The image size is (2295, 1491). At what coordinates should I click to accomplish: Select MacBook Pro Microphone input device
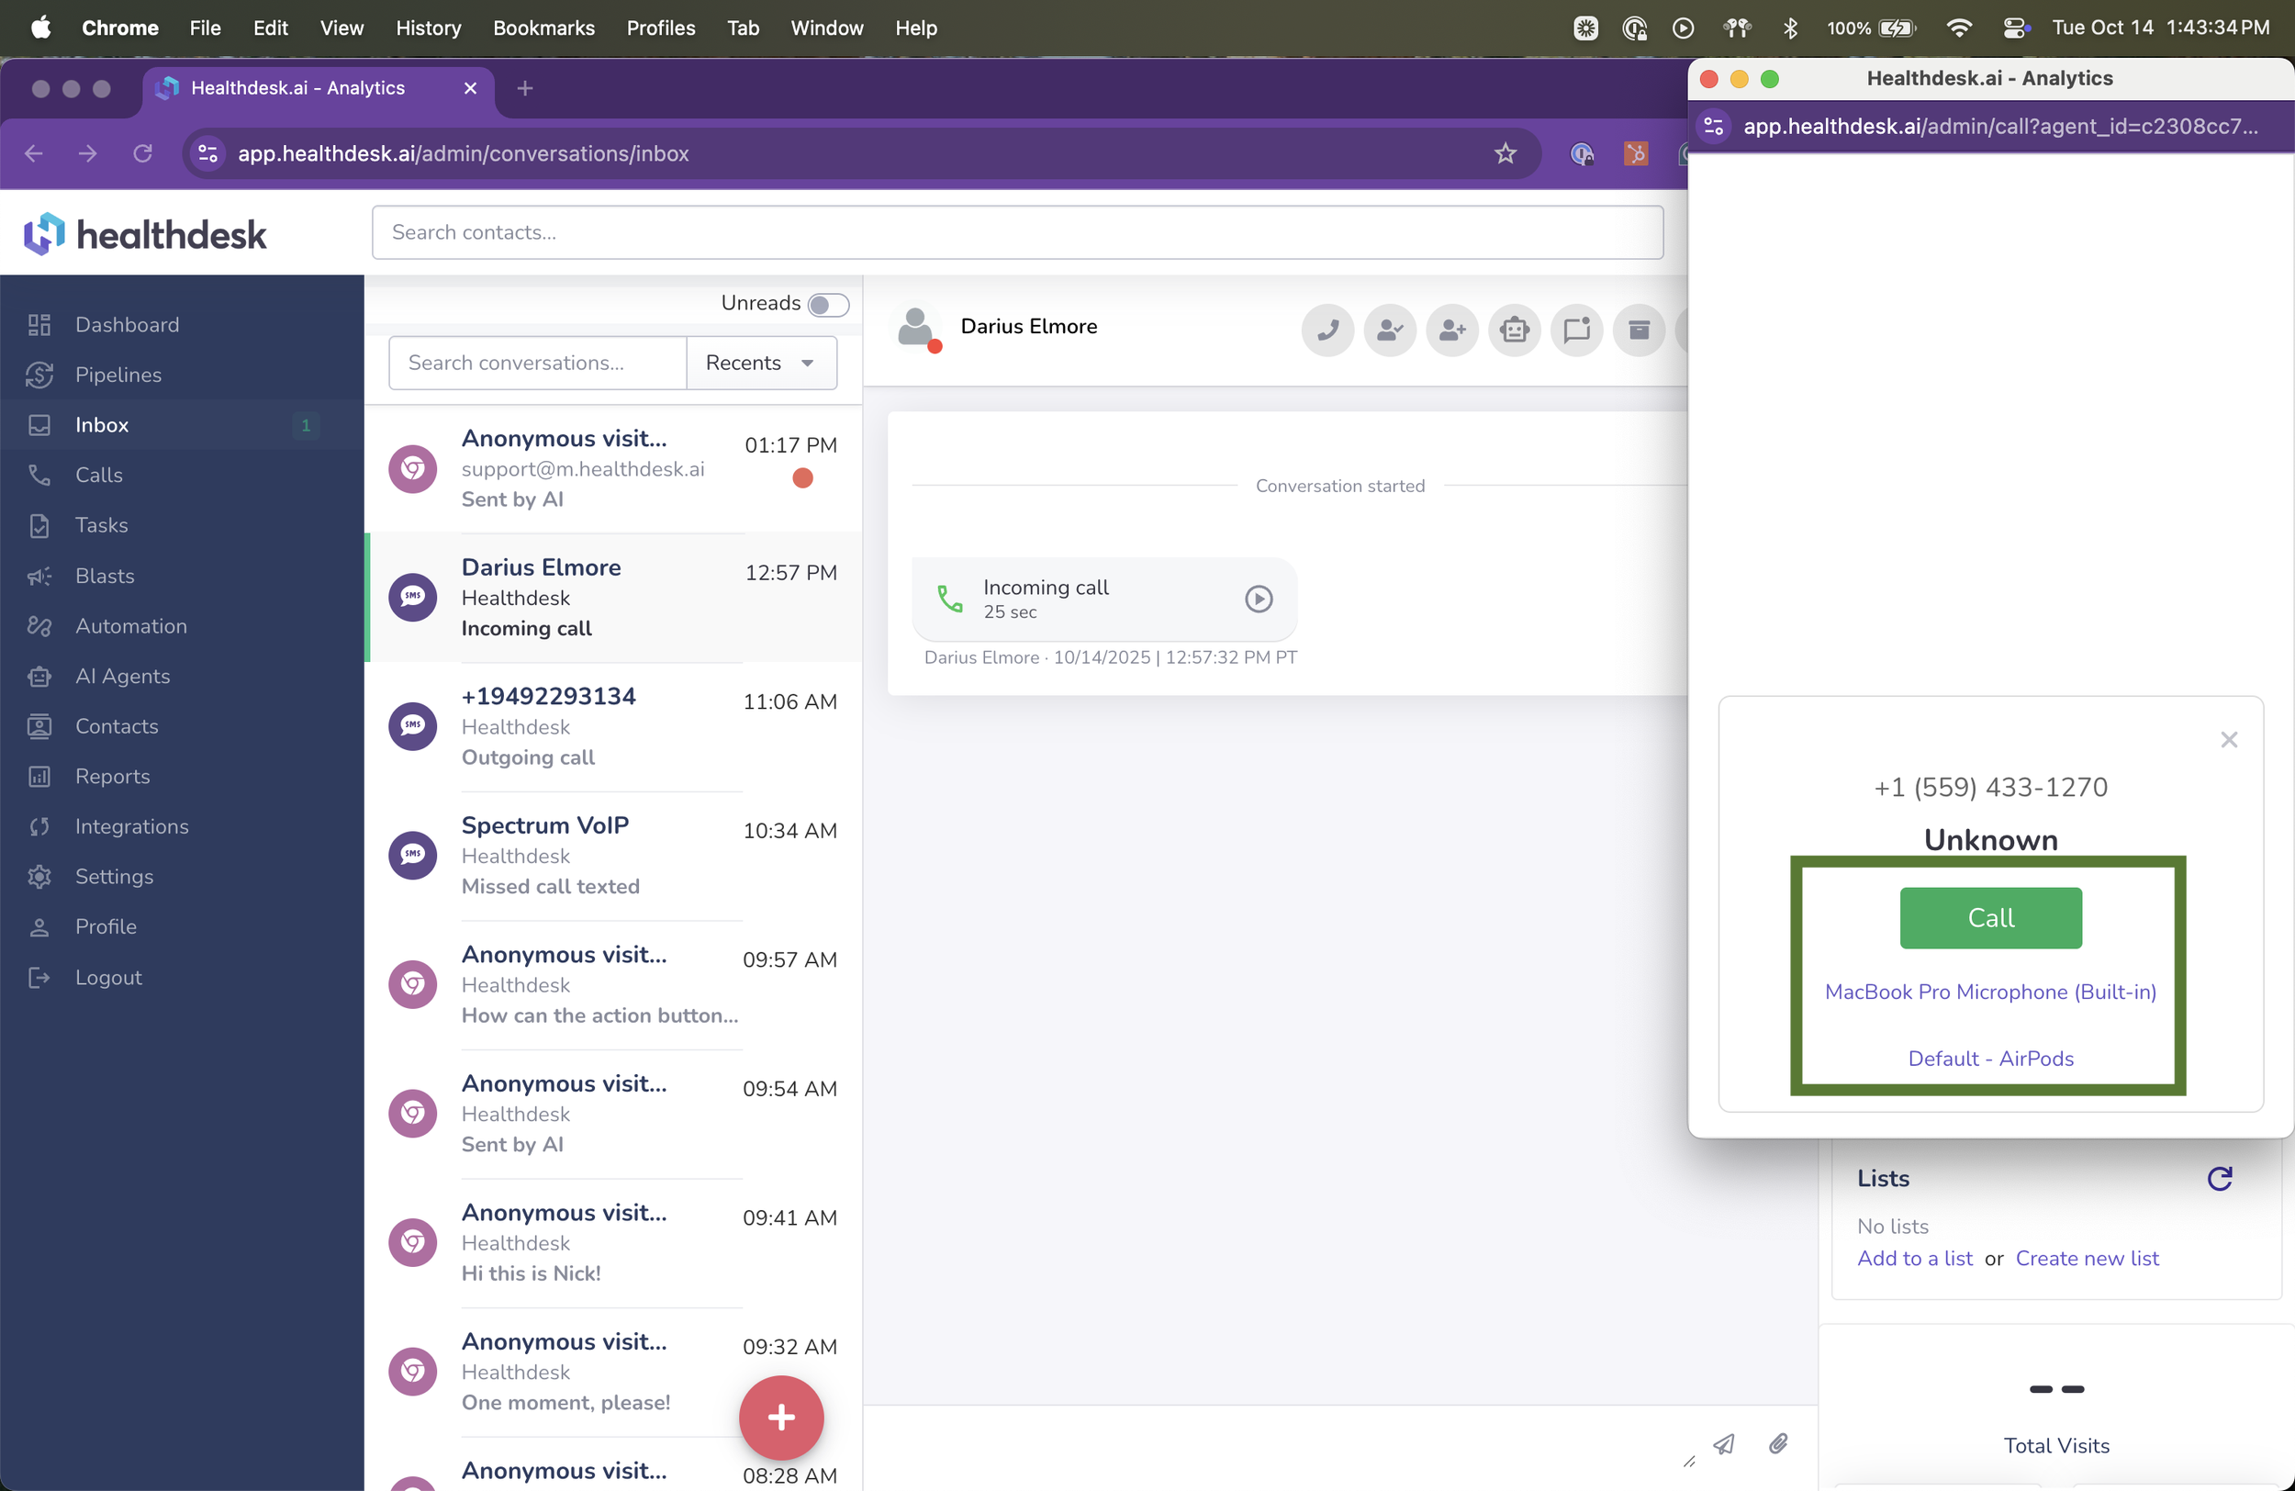click(1989, 992)
